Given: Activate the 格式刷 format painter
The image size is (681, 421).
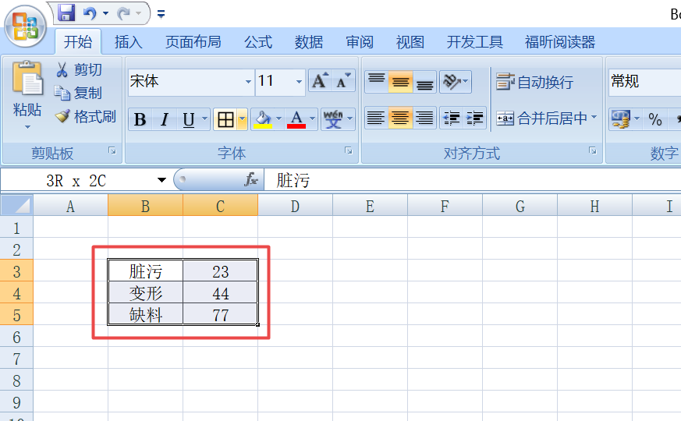Looking at the screenshot, I should [x=86, y=116].
